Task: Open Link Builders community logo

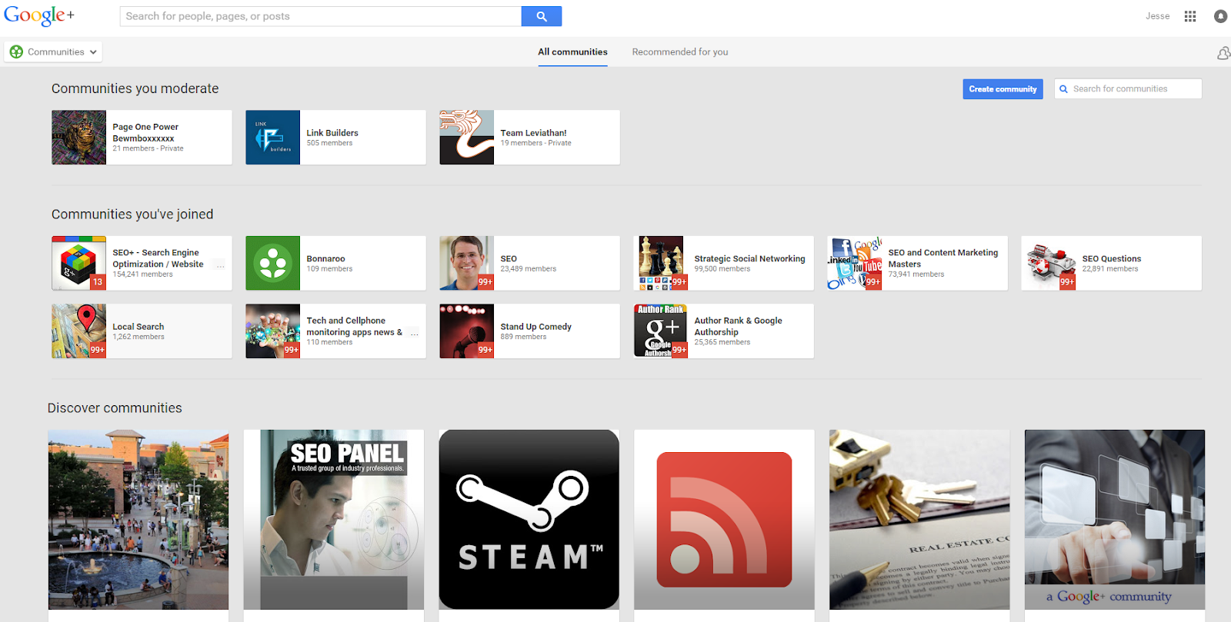Action: coord(272,137)
